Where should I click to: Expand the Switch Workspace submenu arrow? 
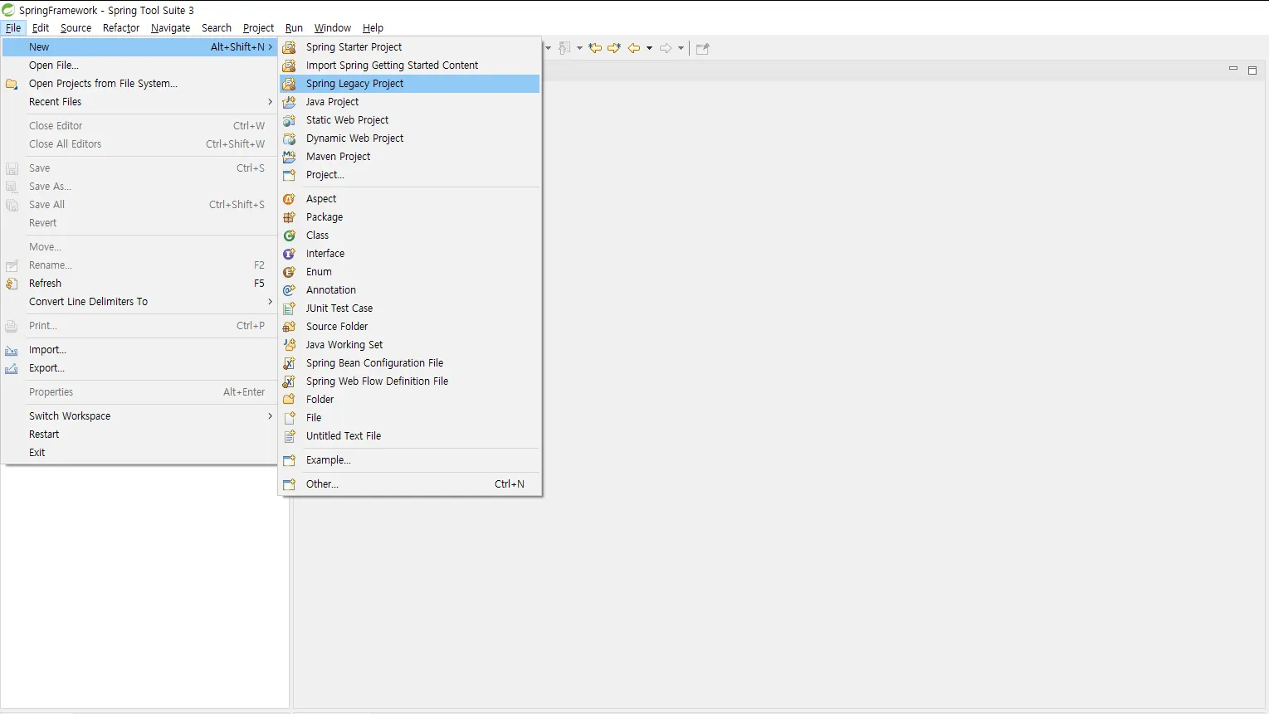click(271, 416)
